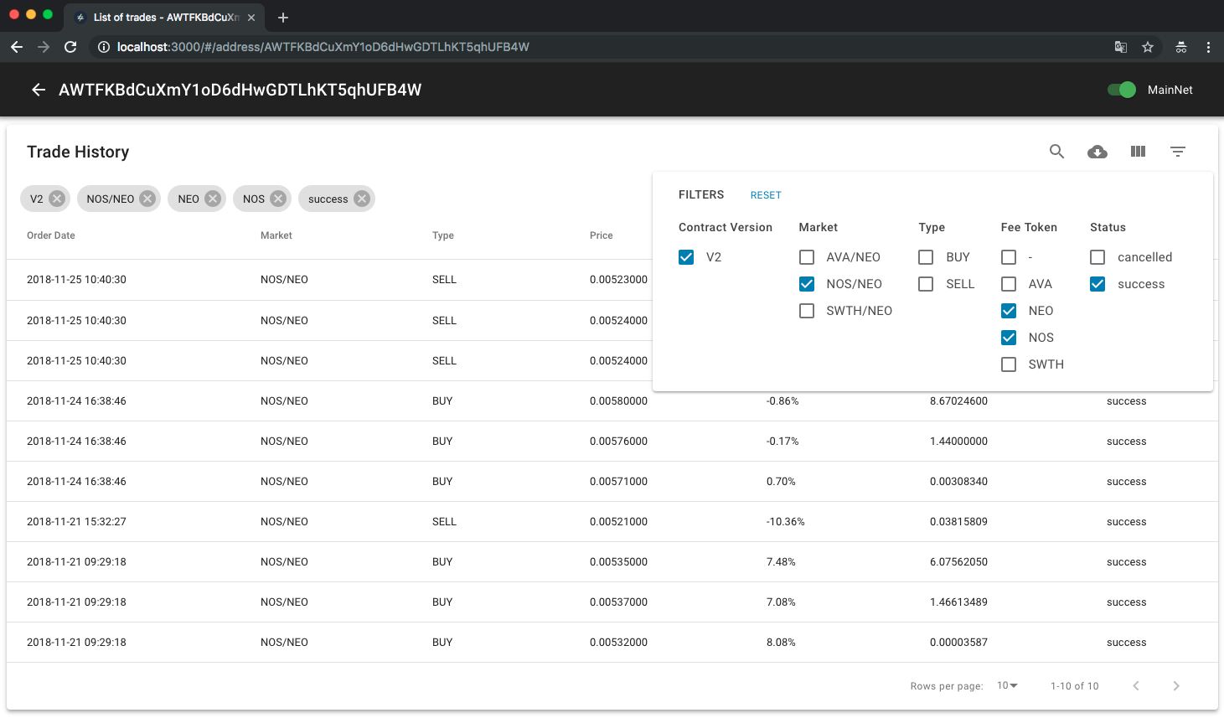The image size is (1224, 718).
Task: Reload the page in the browser
Action: coord(70,47)
